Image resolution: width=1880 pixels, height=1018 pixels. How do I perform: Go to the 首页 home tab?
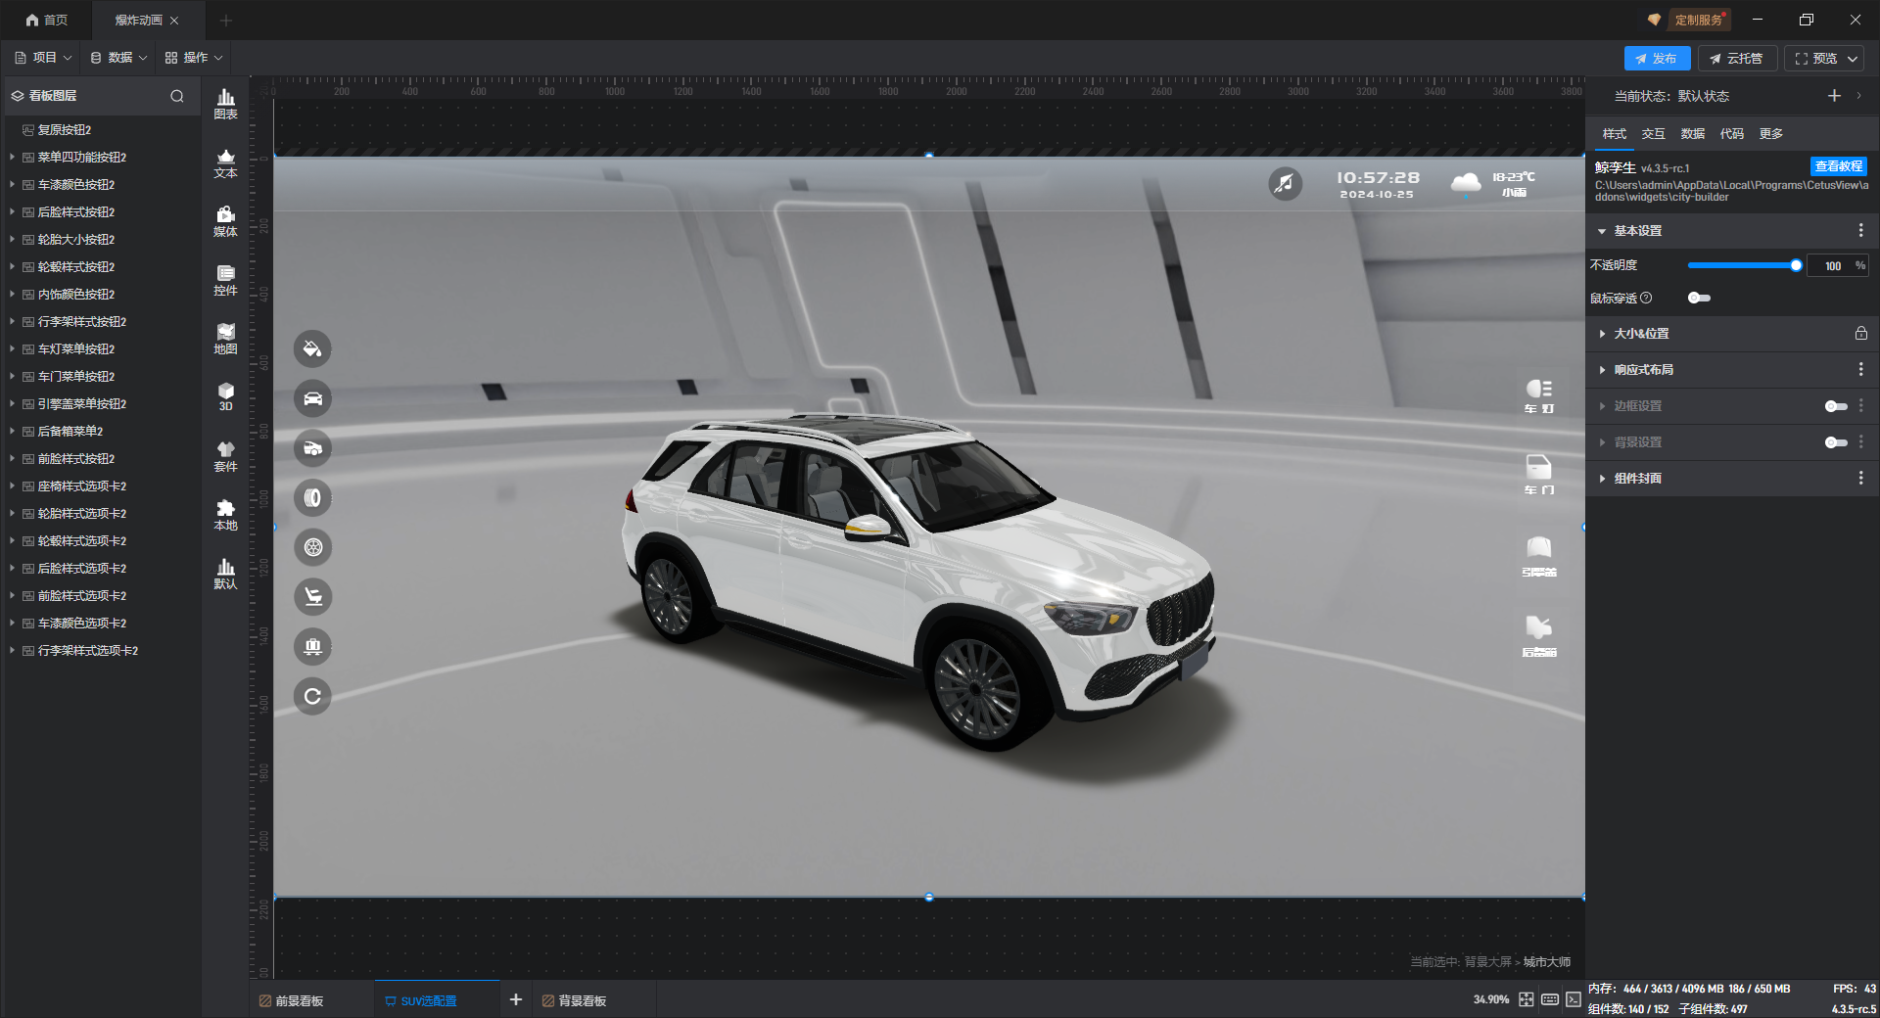(x=47, y=20)
